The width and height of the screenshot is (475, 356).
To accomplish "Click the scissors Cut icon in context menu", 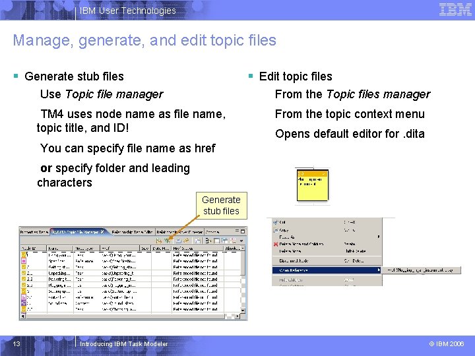I will [276, 222].
